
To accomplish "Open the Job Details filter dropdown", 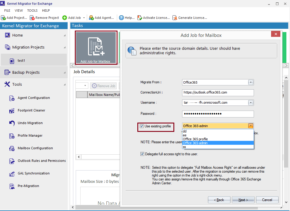I will (85, 86).
